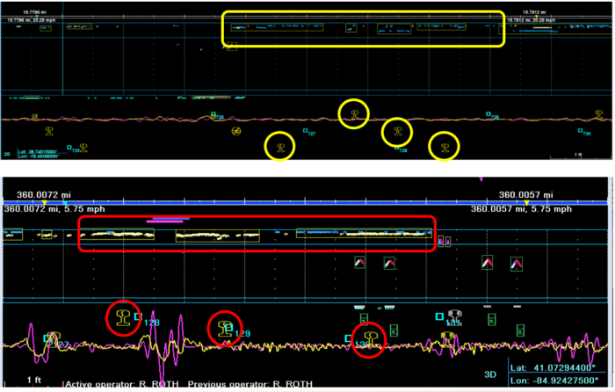The image size is (615, 392).
Task: Click the Lat: 36.74815000° readout, upper panel
Action: 38,152
